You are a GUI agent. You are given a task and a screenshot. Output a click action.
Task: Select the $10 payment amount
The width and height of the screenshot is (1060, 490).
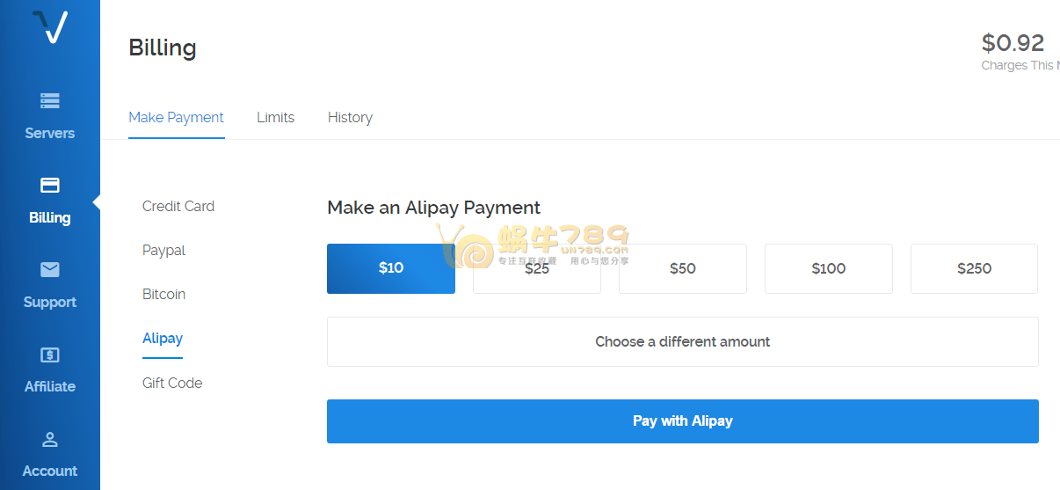tap(391, 268)
